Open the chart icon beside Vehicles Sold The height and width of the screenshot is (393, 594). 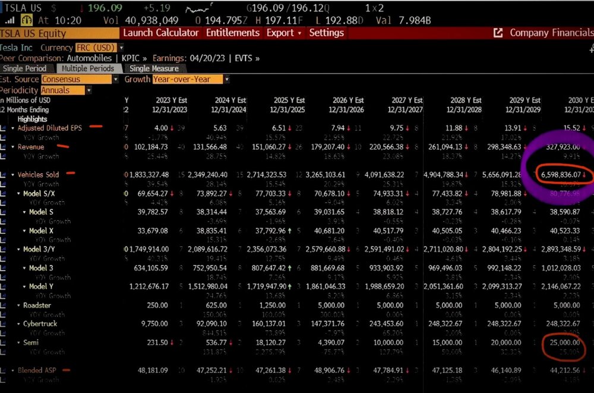(3, 175)
